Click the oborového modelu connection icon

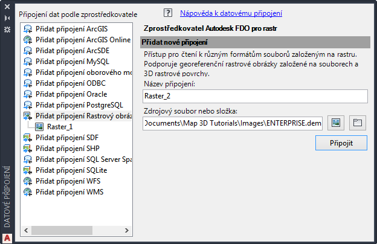coord(28,72)
